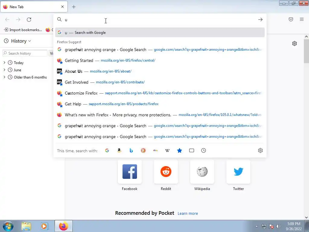309x232 pixels.
Task: Search this time with DuckDuckGo
Action: tap(143, 150)
